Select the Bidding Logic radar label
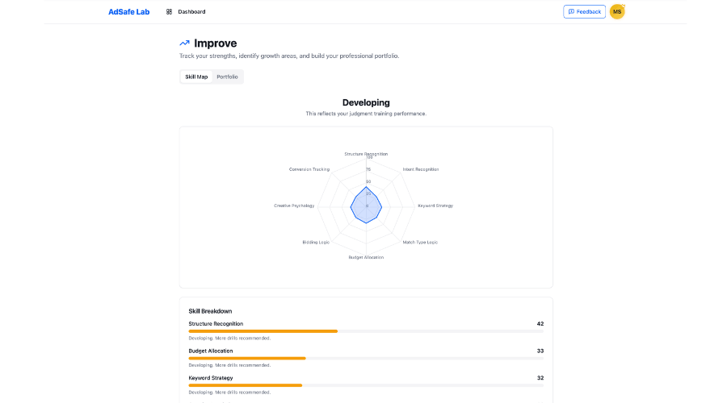Screen dimensions: 727x403 (x=316, y=242)
